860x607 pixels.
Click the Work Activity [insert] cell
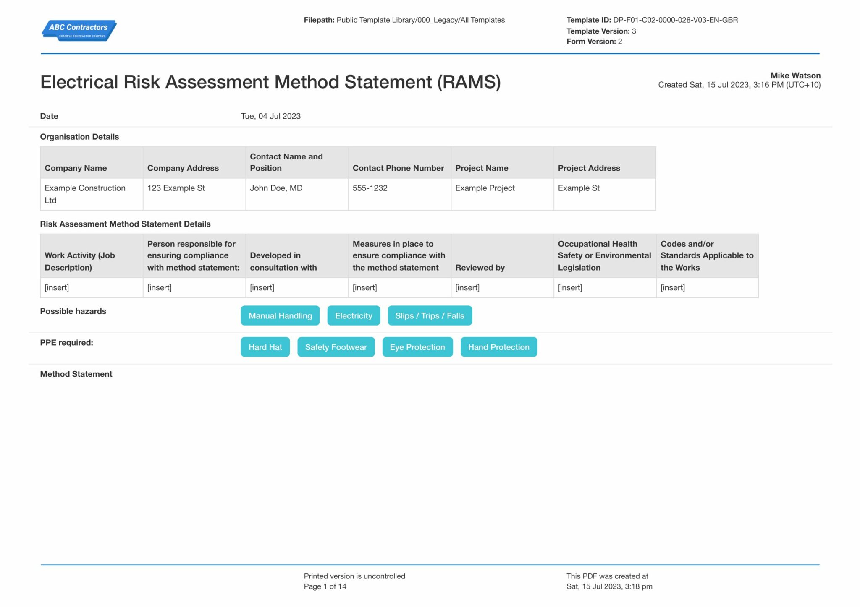click(91, 288)
